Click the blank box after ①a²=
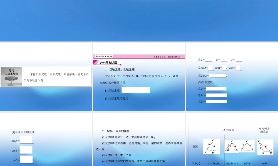 [216, 89]
